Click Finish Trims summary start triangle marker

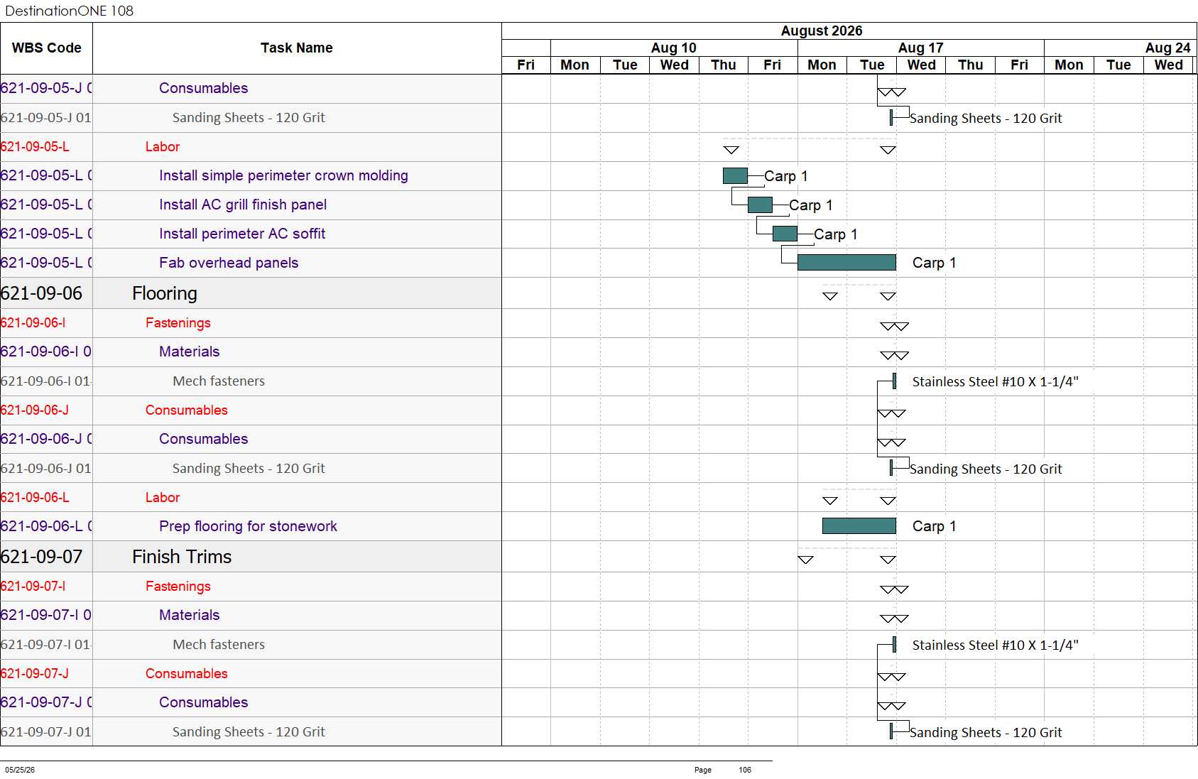click(x=805, y=560)
